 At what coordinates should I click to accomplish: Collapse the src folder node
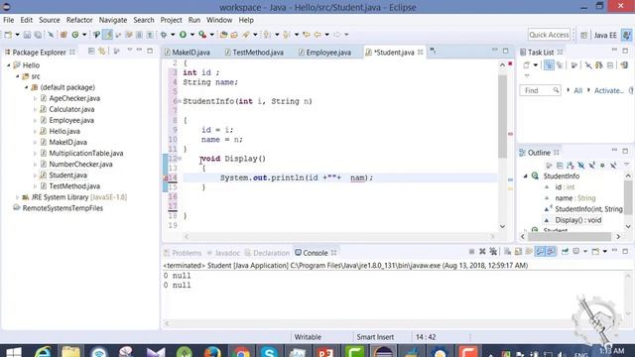[x=18, y=76]
